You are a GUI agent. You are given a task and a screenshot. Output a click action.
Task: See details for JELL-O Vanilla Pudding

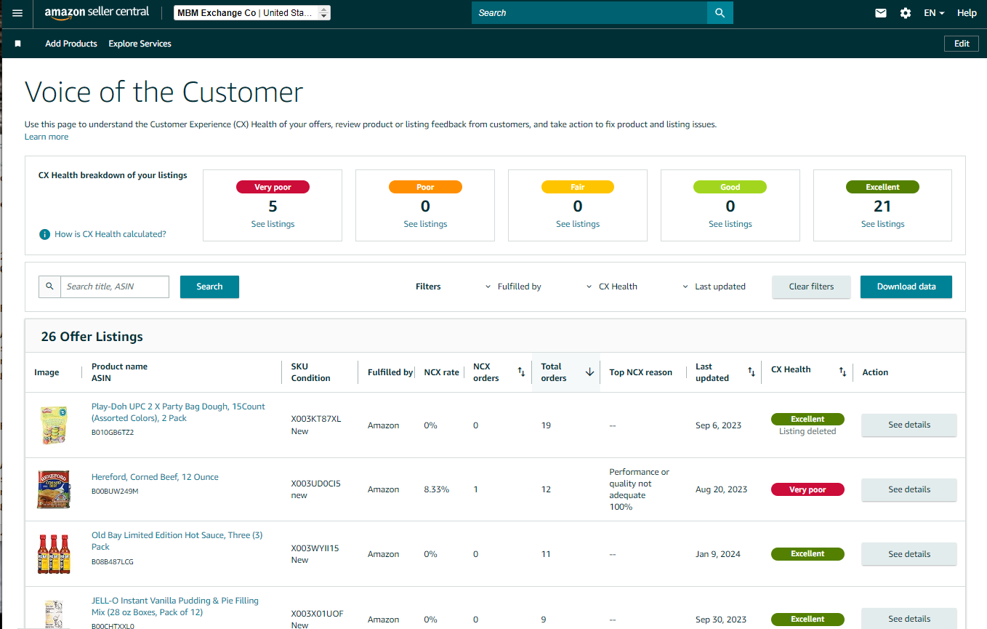pos(909,619)
